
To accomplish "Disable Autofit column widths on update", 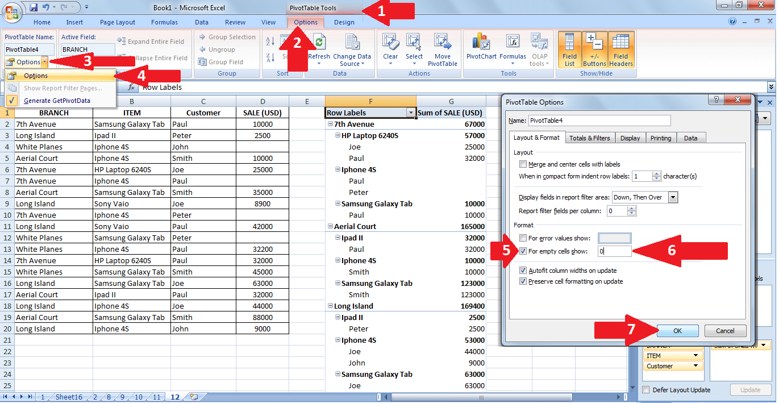I will click(x=523, y=271).
